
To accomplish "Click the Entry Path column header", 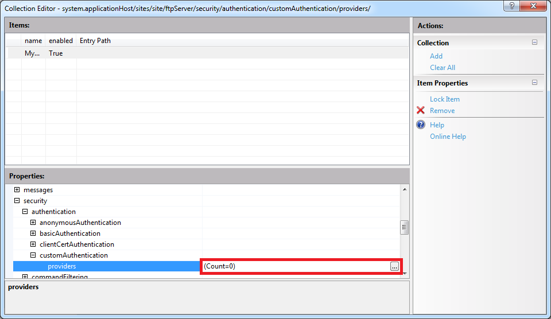I will pos(95,41).
